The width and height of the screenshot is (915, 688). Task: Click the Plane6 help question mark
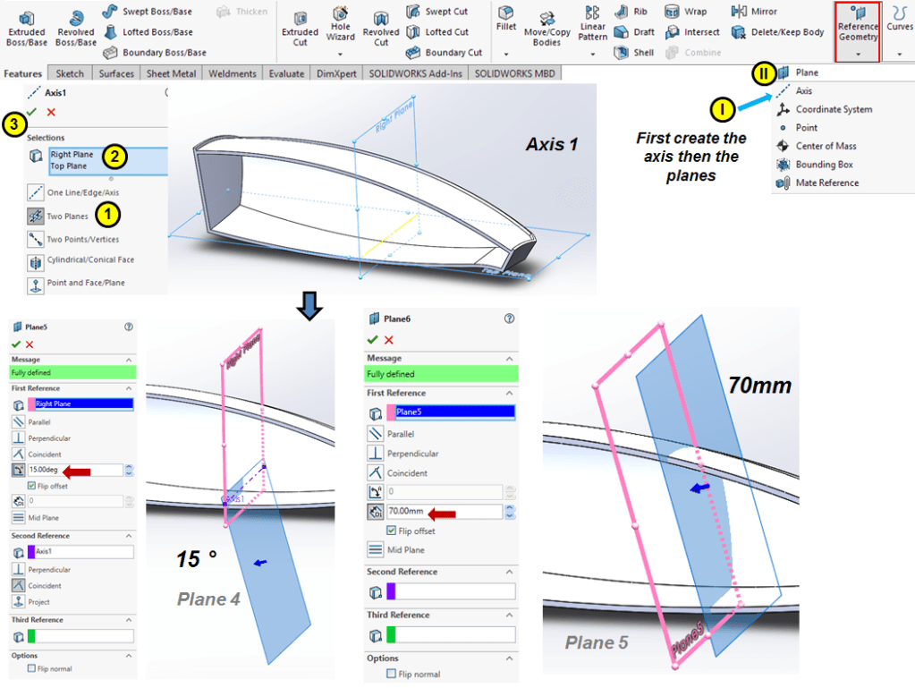pyautogui.click(x=509, y=319)
